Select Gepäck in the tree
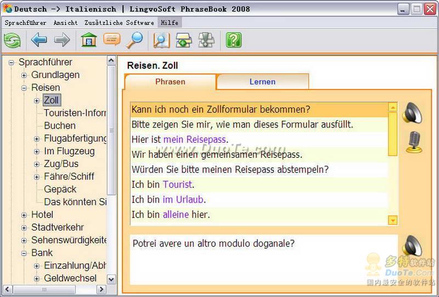Image resolution: width=439 pixels, height=297 pixels. coord(60,189)
